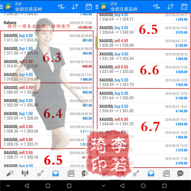The height and width of the screenshot is (191, 191).
Task: Select the History inbox tab in the right bottom bar
Action: pos(151,173)
